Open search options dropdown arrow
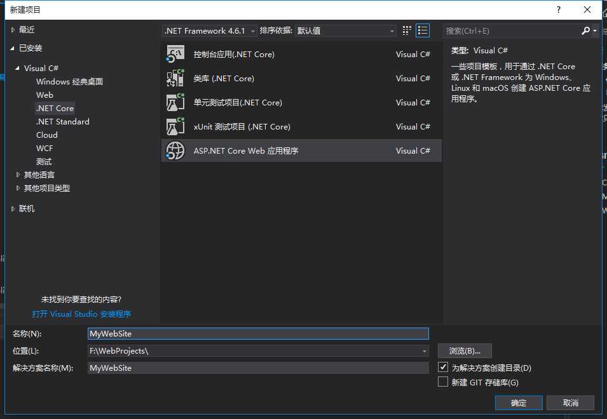This screenshot has width=607, height=419. click(595, 30)
